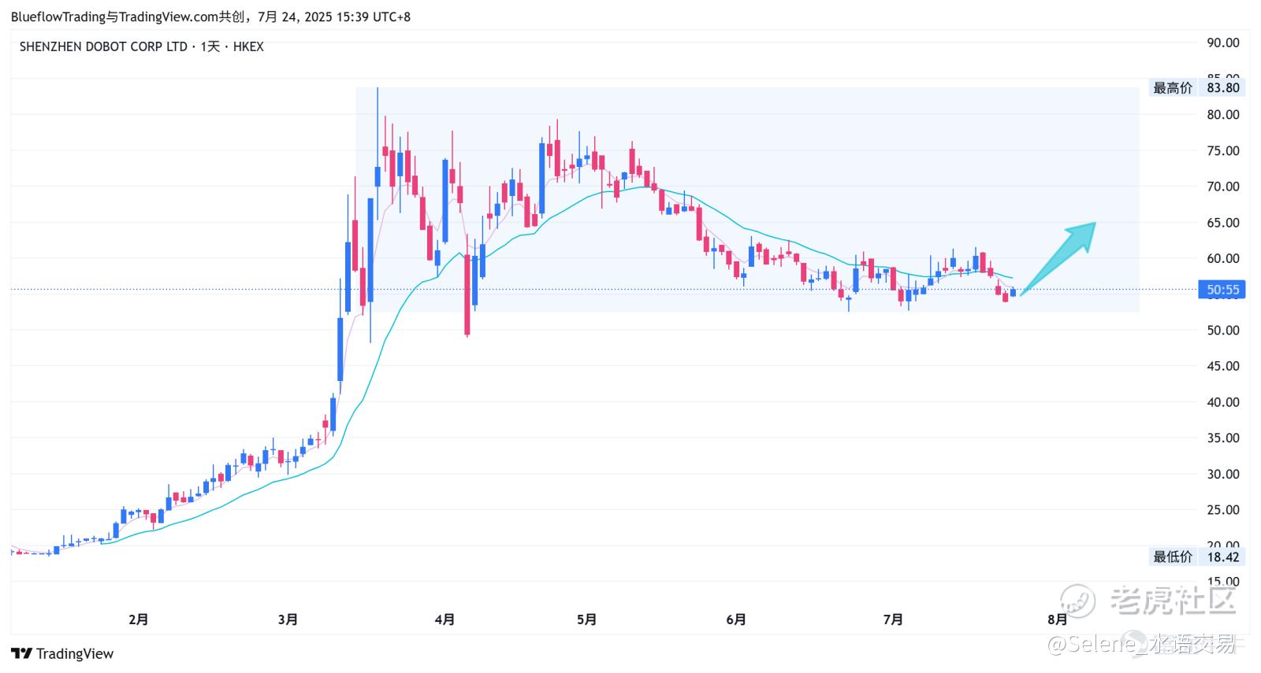The width and height of the screenshot is (1261, 673).
Task: Click the 3月 time axis label
Action: 288,619
